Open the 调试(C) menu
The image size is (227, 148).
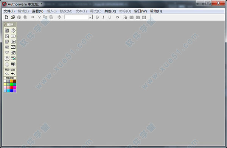click(96, 11)
